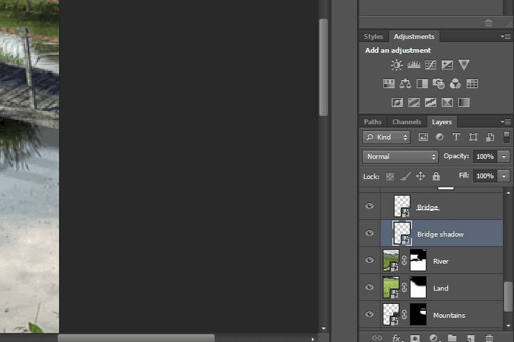This screenshot has height=342, width=514.
Task: Click the add layer style fx icon
Action: click(x=397, y=338)
